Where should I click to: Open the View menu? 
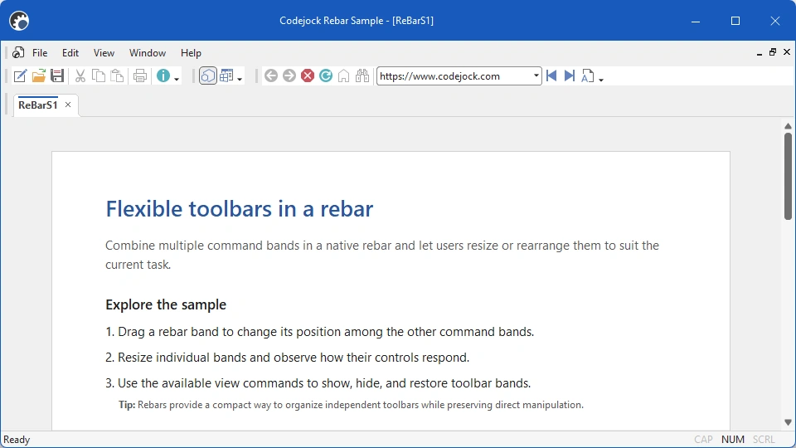tap(104, 53)
